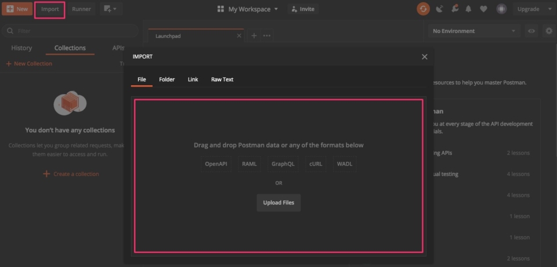This screenshot has height=267, width=557.
Task: Switch to the History tab
Action: [x=21, y=48]
